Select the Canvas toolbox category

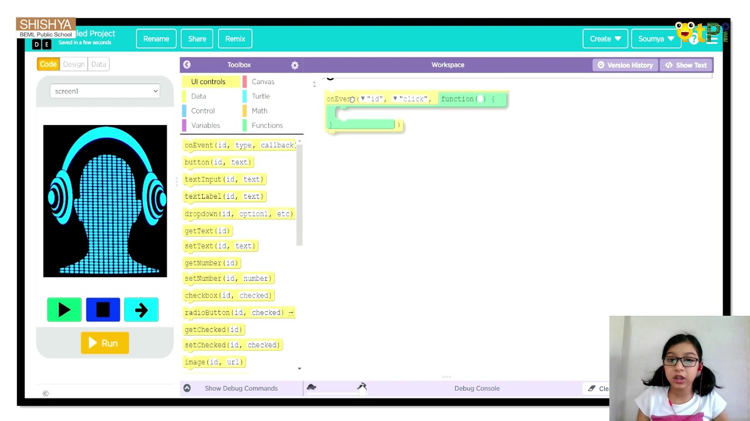(x=262, y=82)
